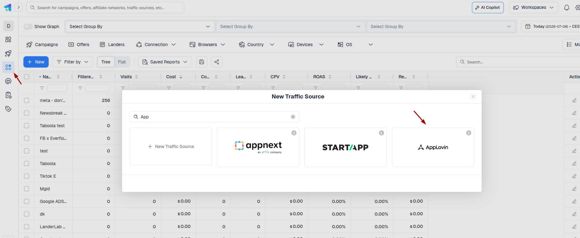Open AI Copilot
580x238 pixels.
[488, 8]
